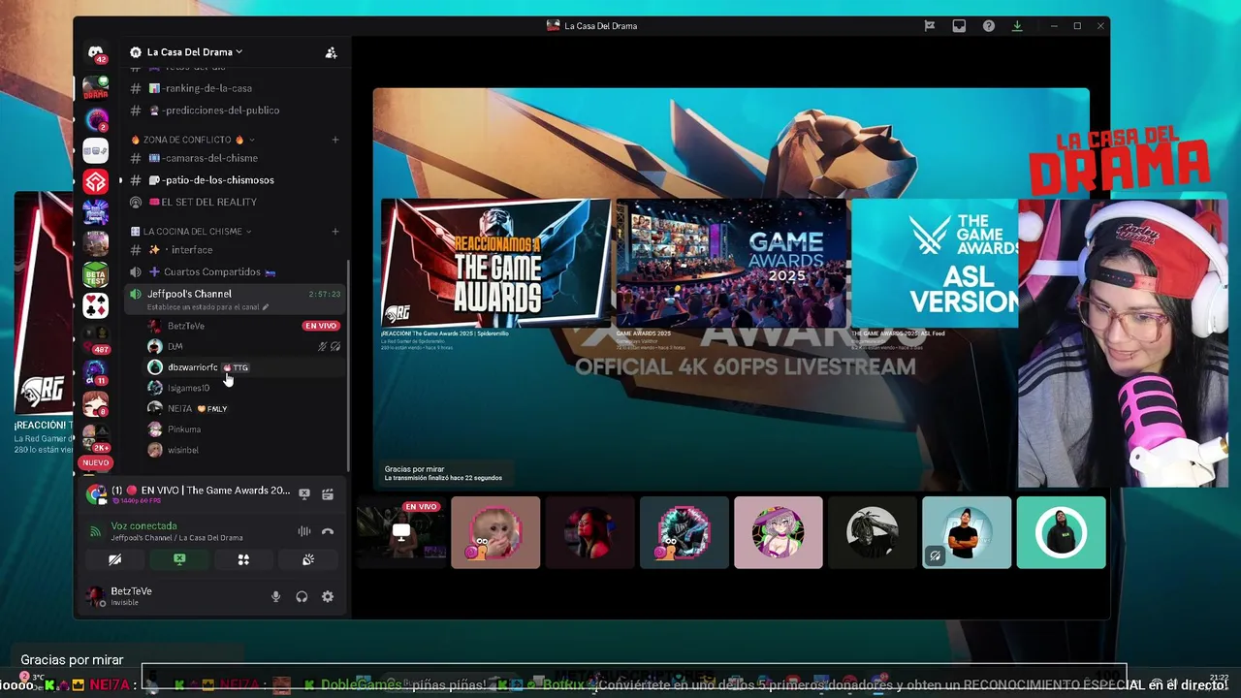Viewport: 1241px width, 698px height.
Task: Open the server icon with badge 487
Action: coord(96,337)
